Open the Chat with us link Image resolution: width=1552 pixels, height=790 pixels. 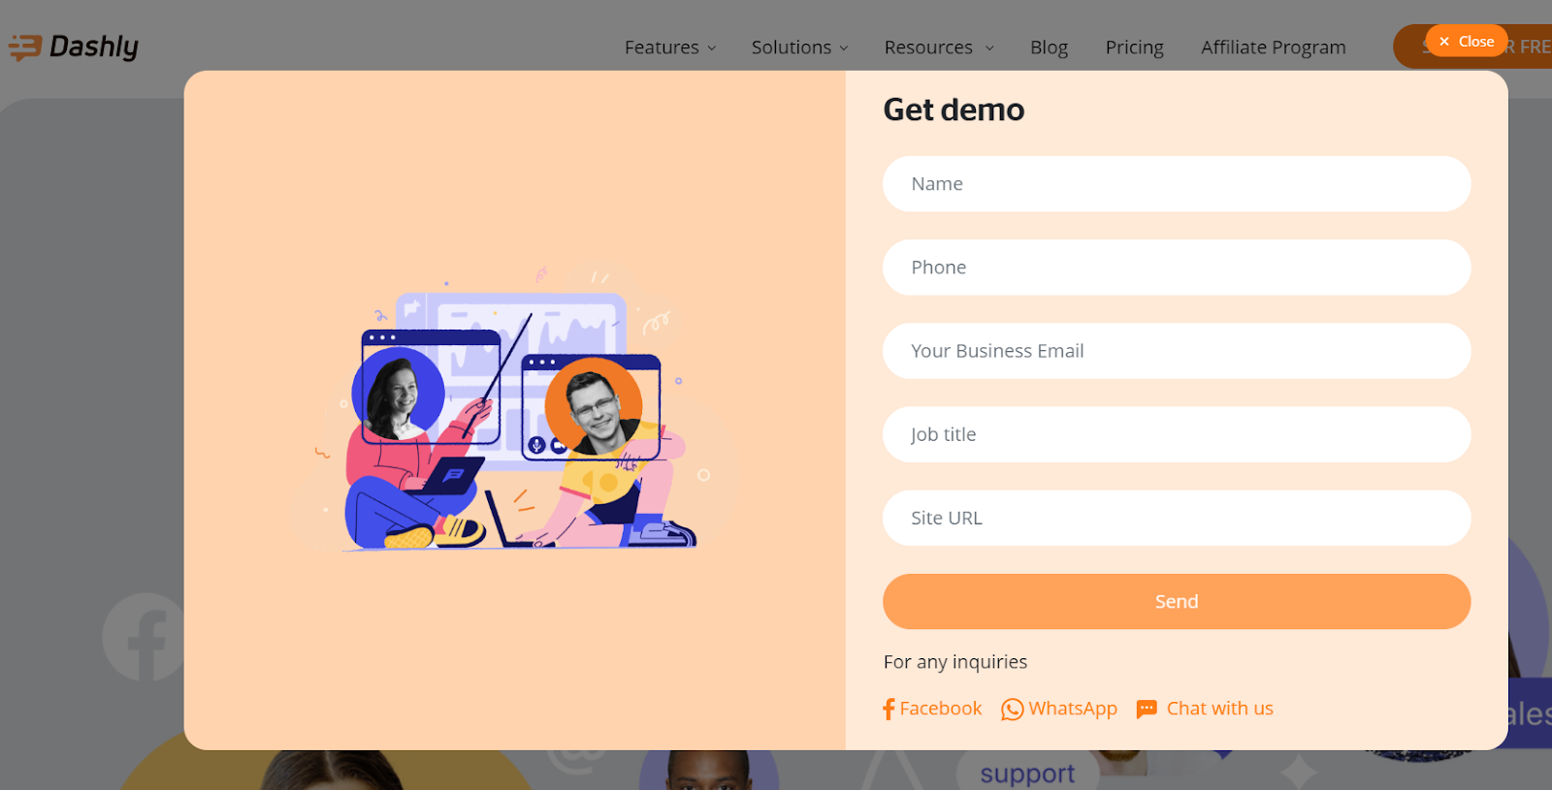[1219, 709]
